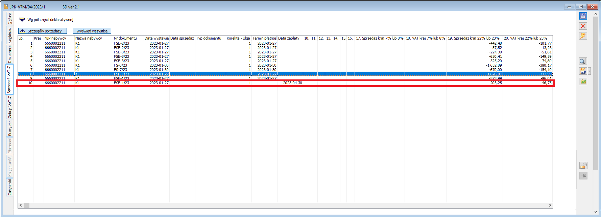This screenshot has width=602, height=218.
Task: Save the JPK file with the floppy disk icon
Action: pyautogui.click(x=583, y=16)
